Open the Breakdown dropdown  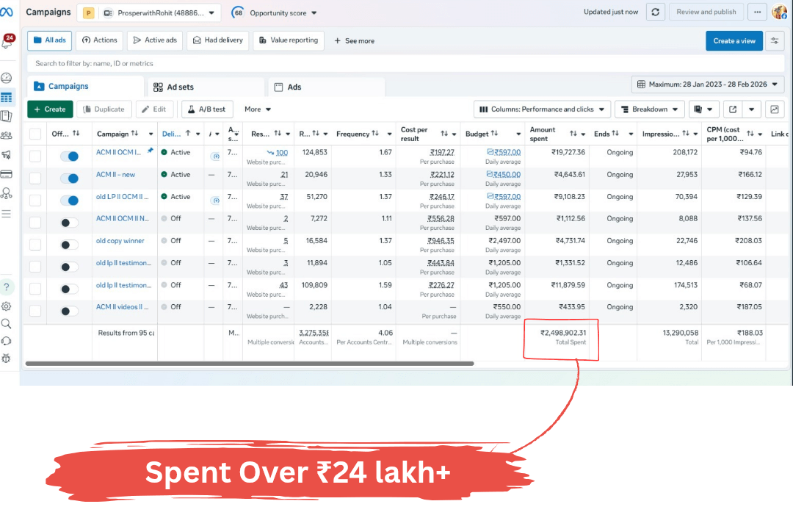coord(650,109)
